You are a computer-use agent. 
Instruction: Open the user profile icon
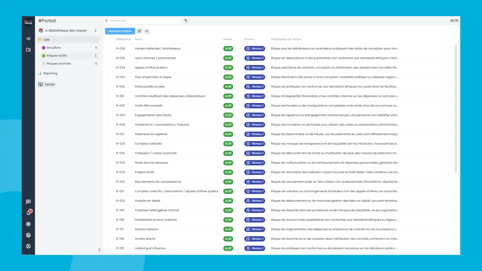[28, 246]
